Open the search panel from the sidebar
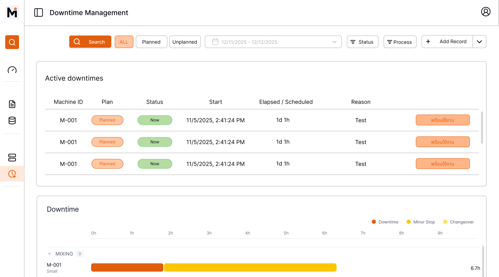Screen dimensions: 499x277 12,42
